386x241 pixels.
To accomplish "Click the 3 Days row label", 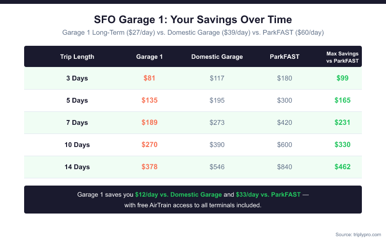I will click(77, 78).
